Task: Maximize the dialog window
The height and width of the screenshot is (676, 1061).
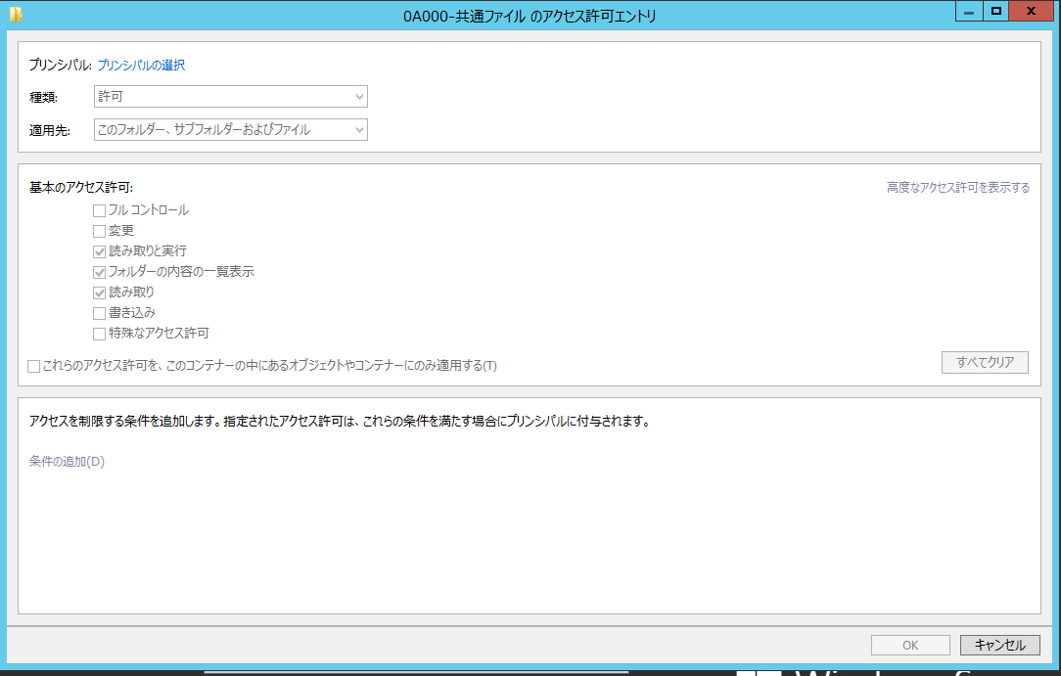Action: click(x=996, y=12)
